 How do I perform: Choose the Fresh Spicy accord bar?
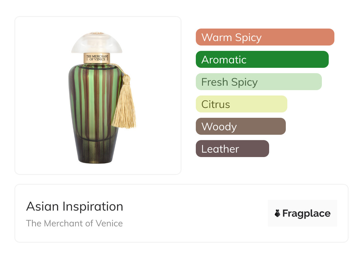click(x=258, y=82)
